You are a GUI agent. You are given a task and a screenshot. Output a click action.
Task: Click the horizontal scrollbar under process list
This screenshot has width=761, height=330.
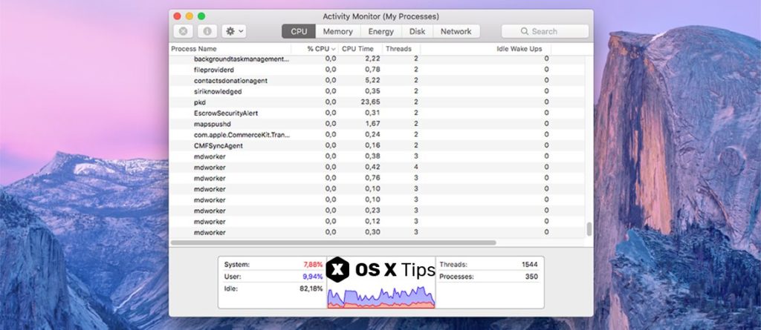(x=333, y=242)
